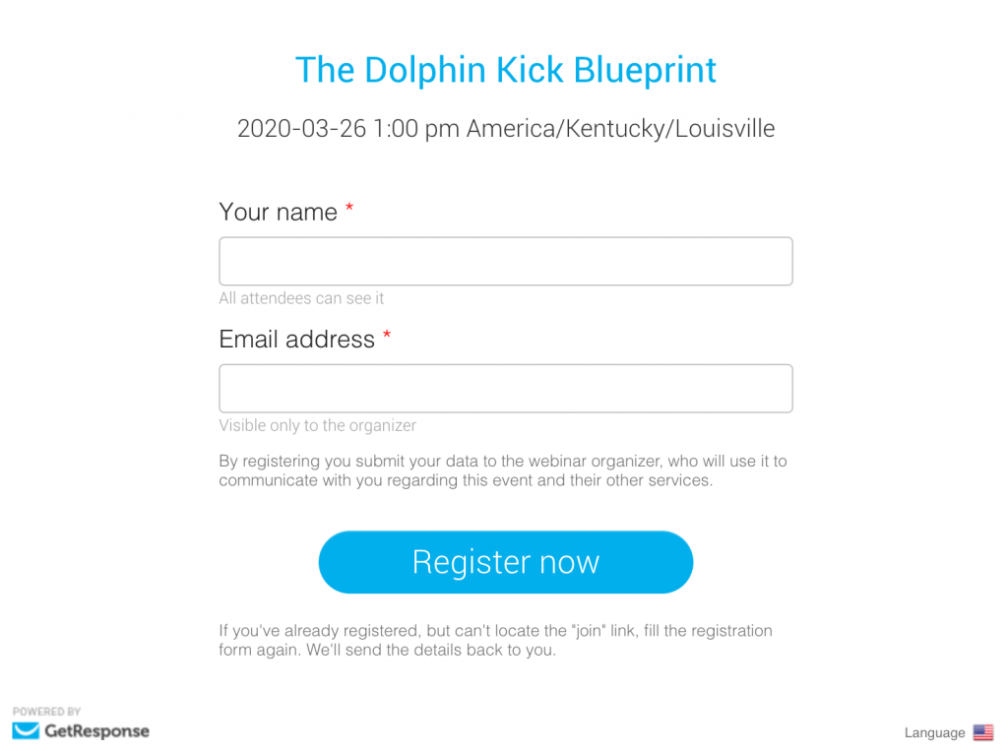Click the US flag language icon
1008x751 pixels.
(x=982, y=732)
